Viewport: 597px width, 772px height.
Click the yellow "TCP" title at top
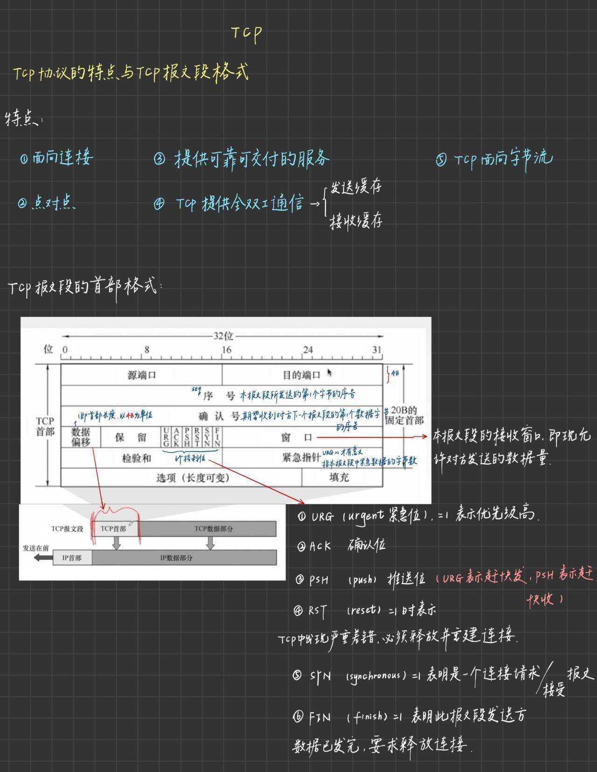[246, 34]
